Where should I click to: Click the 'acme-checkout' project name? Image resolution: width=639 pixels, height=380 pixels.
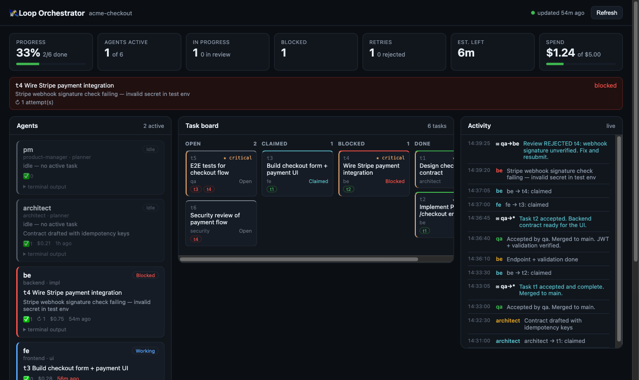click(x=111, y=13)
